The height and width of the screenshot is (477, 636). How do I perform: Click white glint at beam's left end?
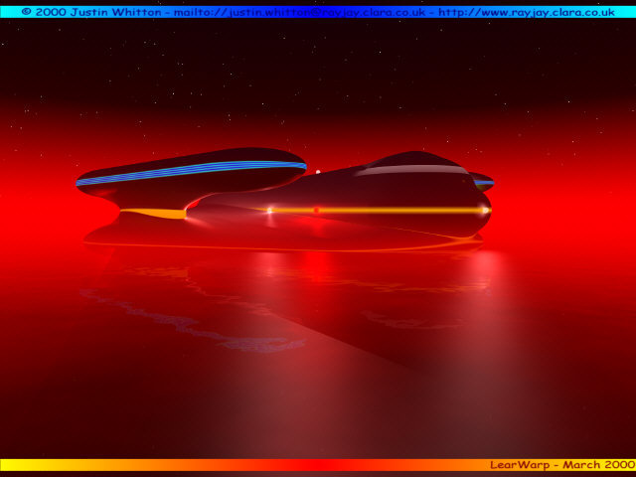[270, 210]
